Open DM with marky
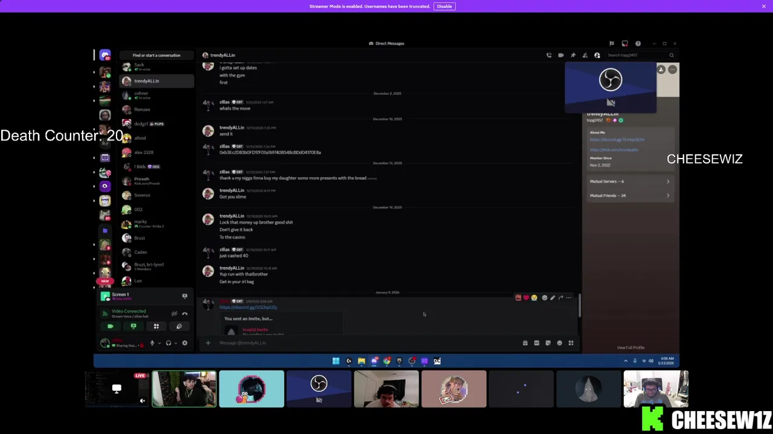This screenshot has width=773, height=434. (156, 224)
